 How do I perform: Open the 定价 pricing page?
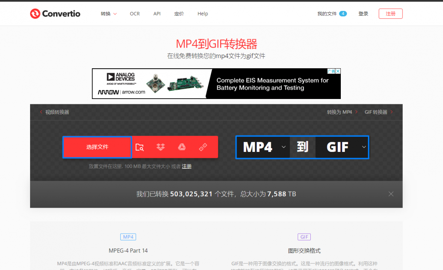(x=179, y=13)
